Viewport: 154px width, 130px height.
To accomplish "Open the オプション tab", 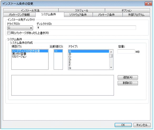I will click(x=127, y=10).
